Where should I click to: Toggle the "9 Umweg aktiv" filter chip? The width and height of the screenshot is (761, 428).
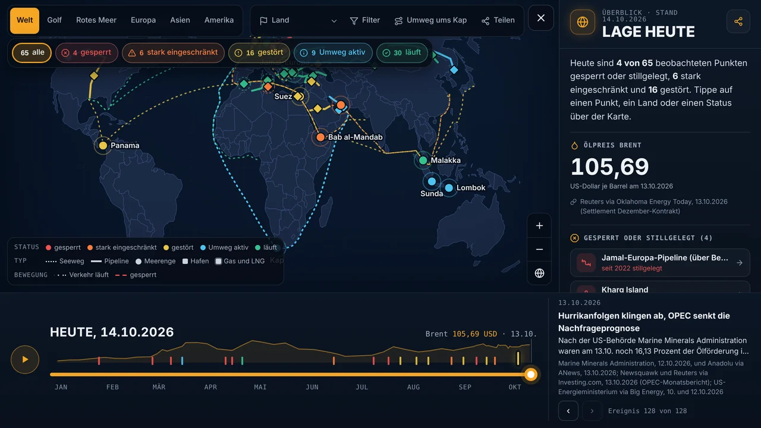click(333, 53)
